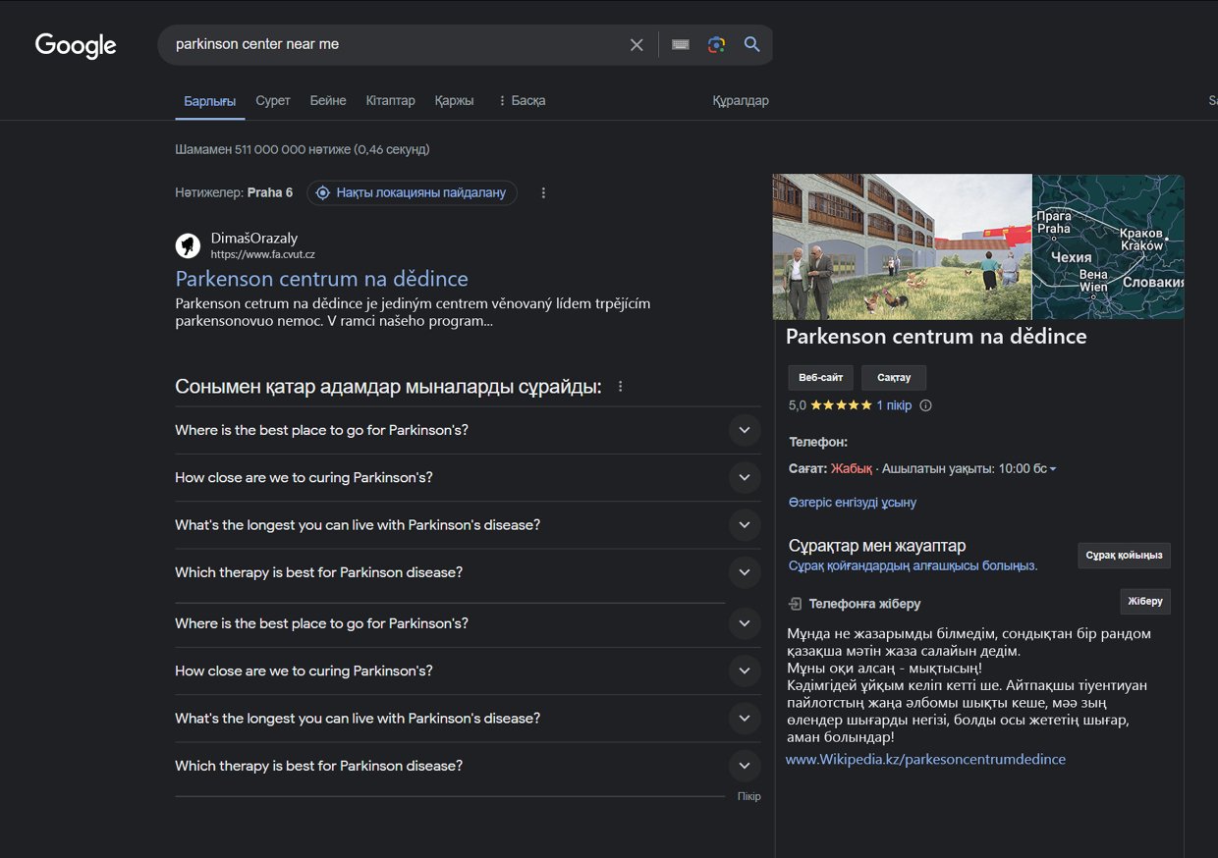Open Parkenson centrum na dědince result link
The height and width of the screenshot is (858, 1218).
coord(321,278)
